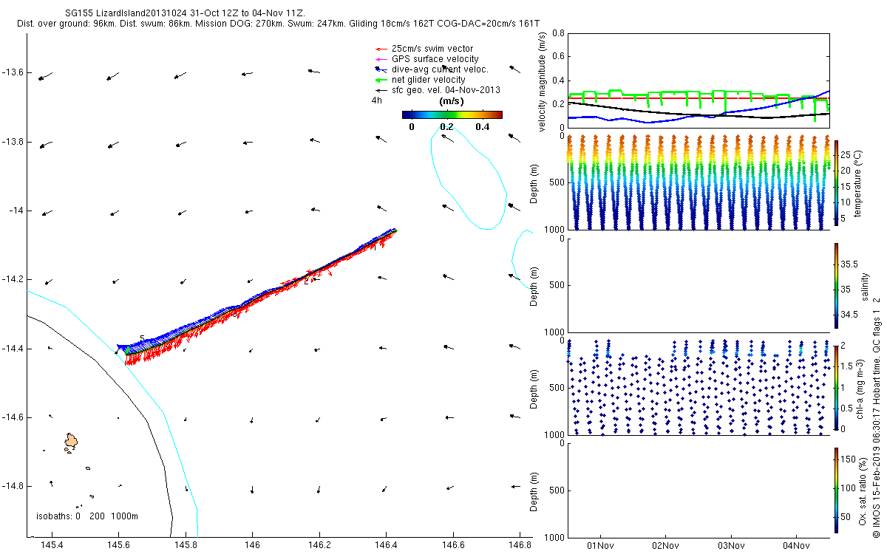887x554 pixels.
Task: Click longitude label '145.8'
Action: (186, 545)
